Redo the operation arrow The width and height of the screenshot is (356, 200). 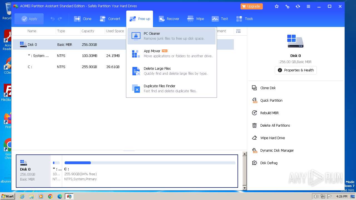point(60,19)
